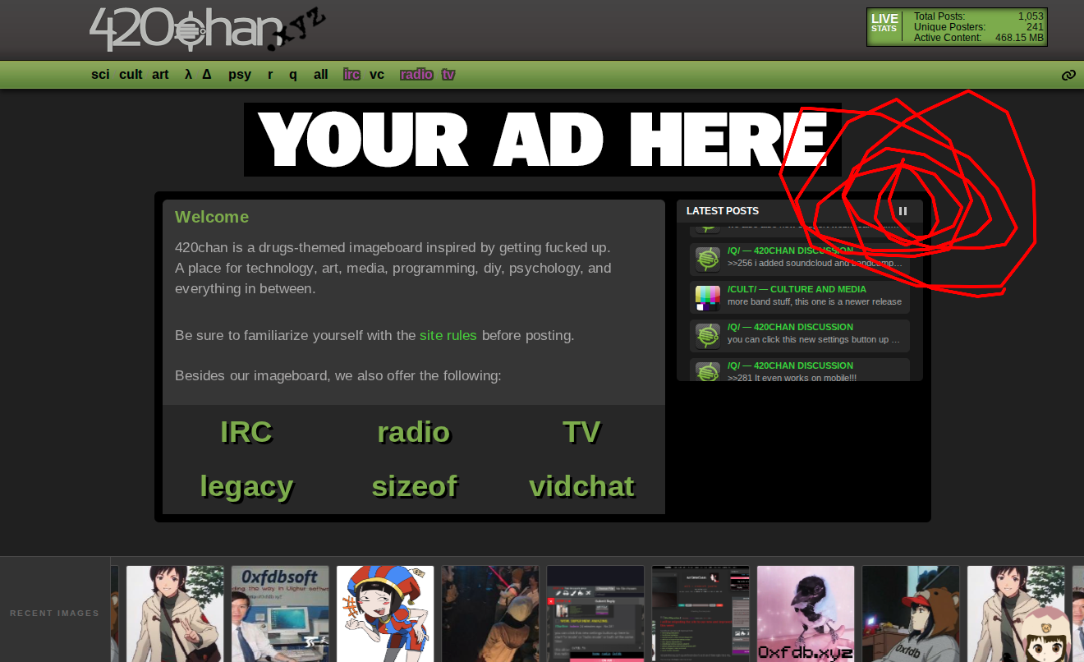Open the vidchat link
This screenshot has width=1084, height=662.
(581, 486)
